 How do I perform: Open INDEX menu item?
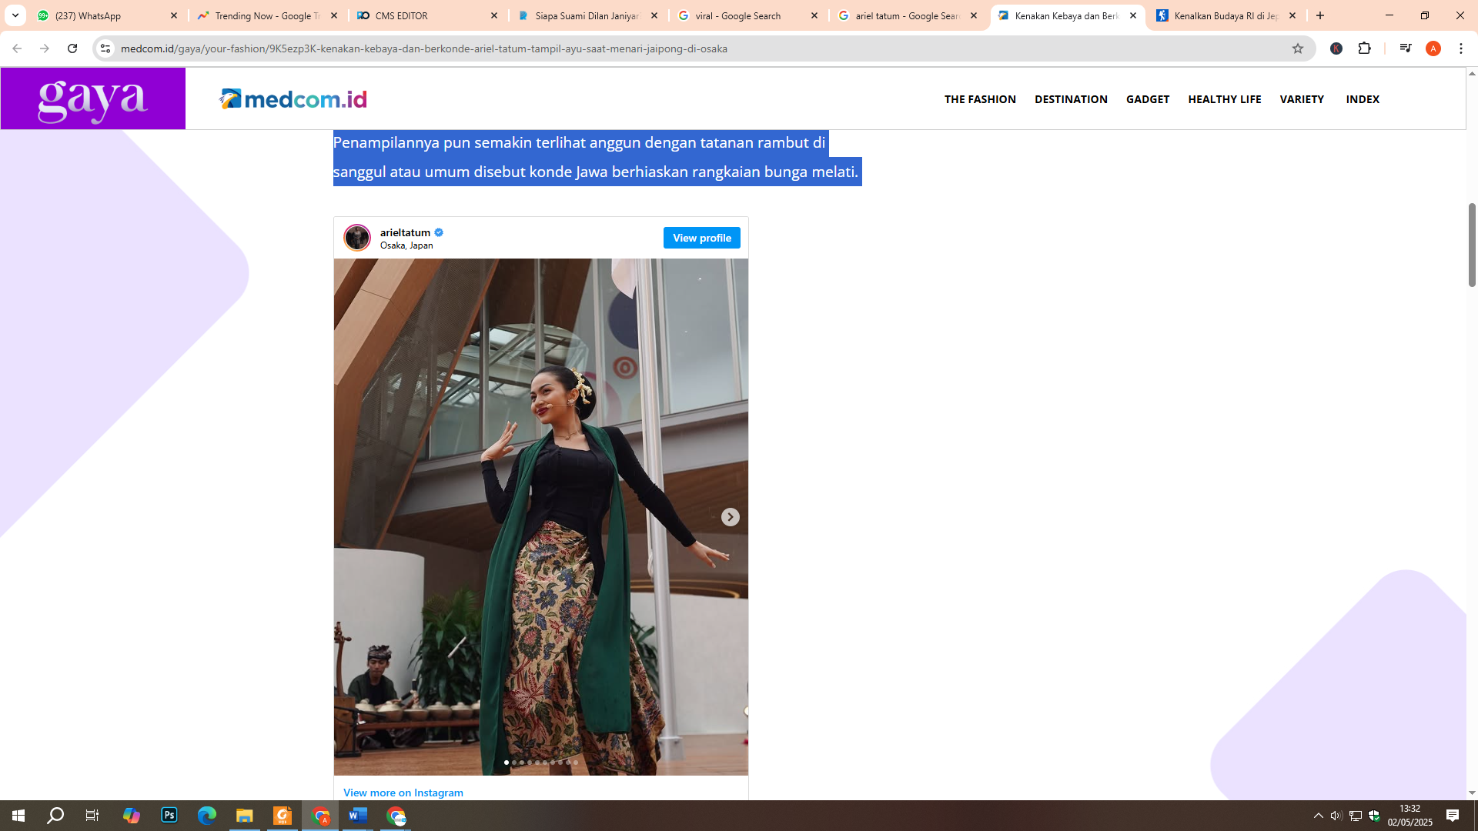point(1363,99)
